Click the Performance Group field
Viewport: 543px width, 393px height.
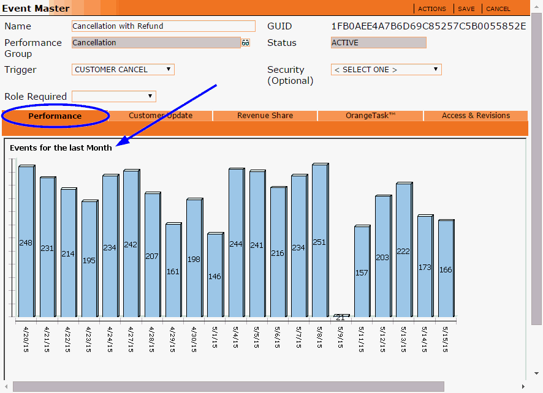click(156, 43)
